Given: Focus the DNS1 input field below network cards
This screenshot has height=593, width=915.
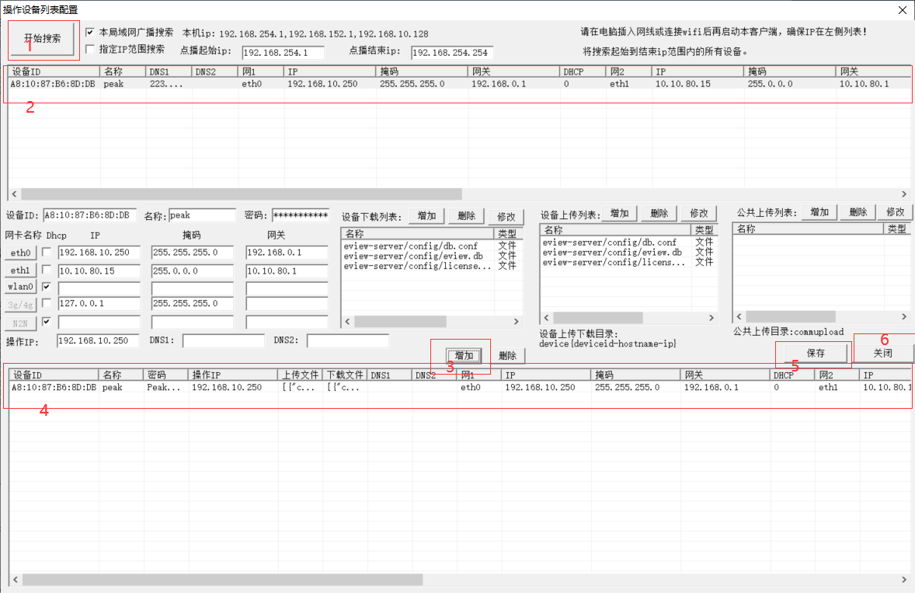Looking at the screenshot, I should pyautogui.click(x=224, y=341).
